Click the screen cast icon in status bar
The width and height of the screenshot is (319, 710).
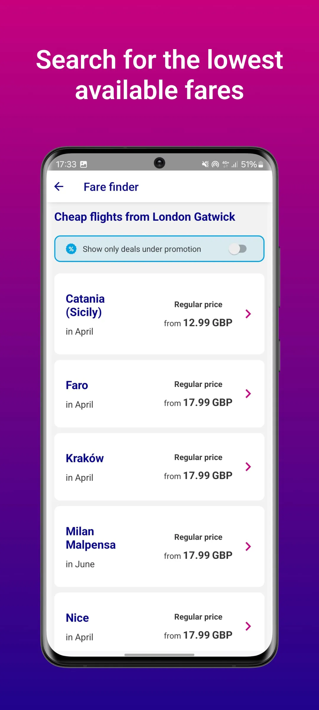pos(215,164)
